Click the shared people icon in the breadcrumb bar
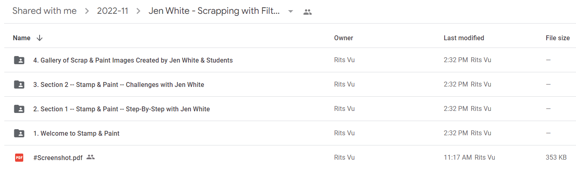The width and height of the screenshot is (576, 169). [x=308, y=12]
